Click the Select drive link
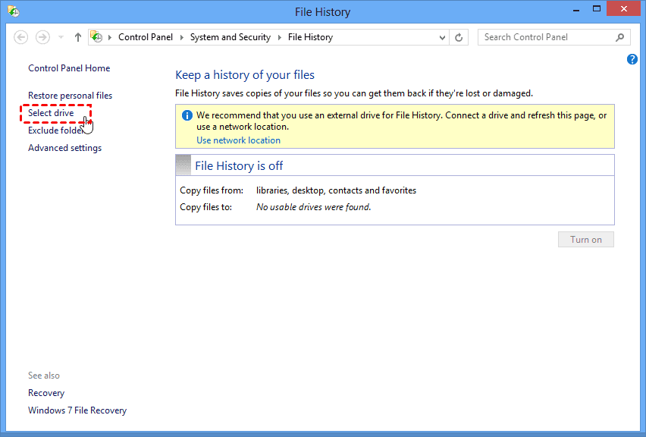This screenshot has height=437, width=646. click(x=51, y=113)
